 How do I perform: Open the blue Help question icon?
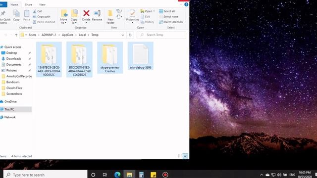[x=186, y=4]
